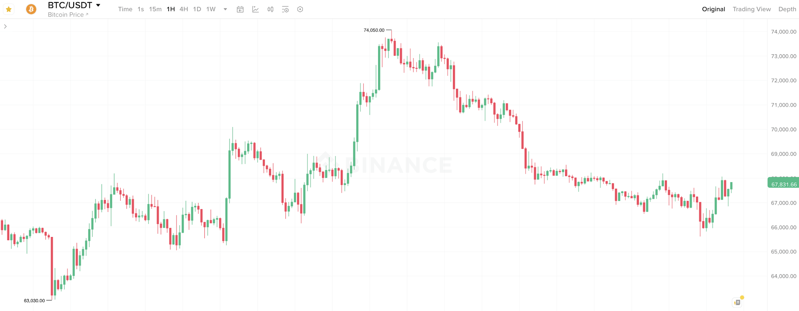Click the hexagon chart preferences icon
Screen dimensions: 799x311
(300, 9)
